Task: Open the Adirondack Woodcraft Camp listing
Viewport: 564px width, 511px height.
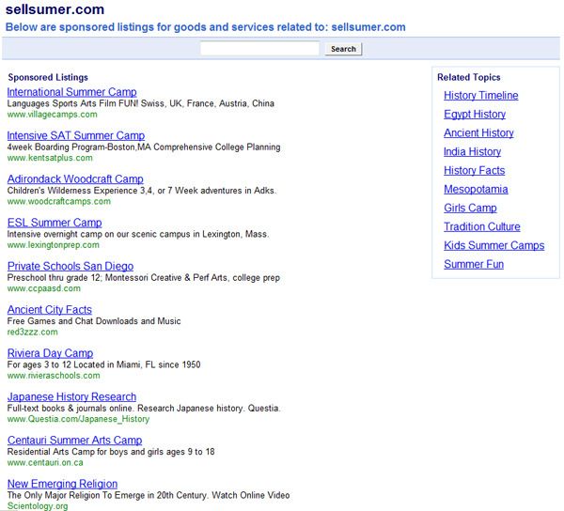Action: pos(75,179)
